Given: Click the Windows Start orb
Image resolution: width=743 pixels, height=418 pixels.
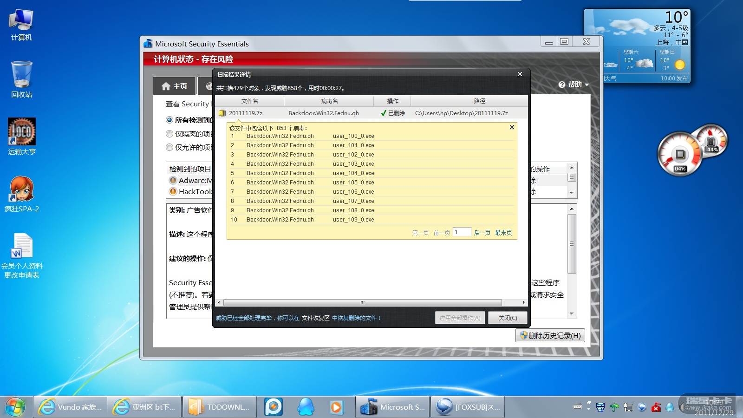Looking at the screenshot, I should pos(15,407).
